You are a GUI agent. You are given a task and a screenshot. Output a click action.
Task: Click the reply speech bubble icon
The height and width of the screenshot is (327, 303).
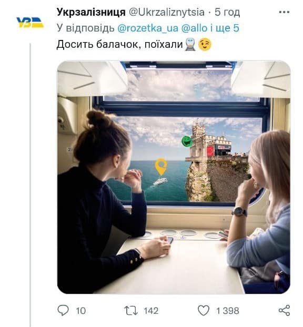63,310
